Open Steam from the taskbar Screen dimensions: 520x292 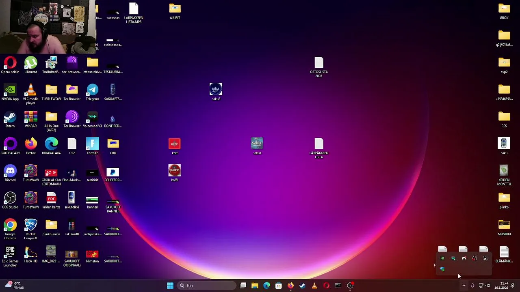coord(302,286)
